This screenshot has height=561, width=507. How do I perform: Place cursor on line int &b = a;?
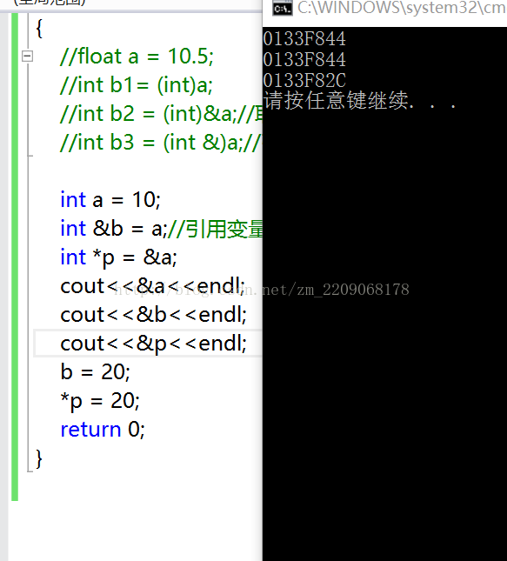pyautogui.click(x=114, y=228)
